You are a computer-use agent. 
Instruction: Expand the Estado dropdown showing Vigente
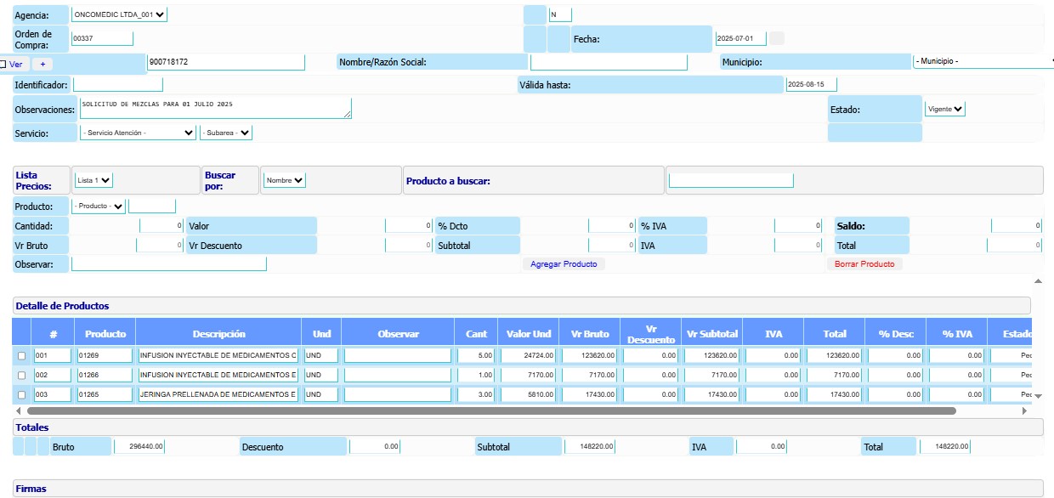tap(946, 109)
